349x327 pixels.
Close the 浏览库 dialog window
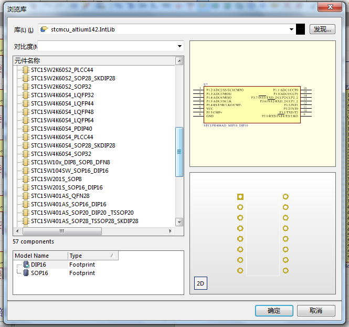click(330, 7)
